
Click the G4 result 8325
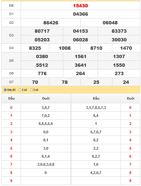(x=35, y=48)
